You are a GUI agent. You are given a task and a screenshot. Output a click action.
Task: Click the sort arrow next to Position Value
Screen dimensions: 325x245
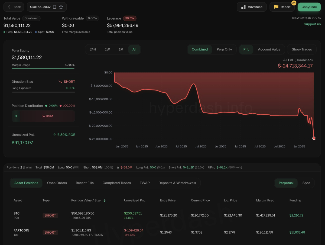105,201
